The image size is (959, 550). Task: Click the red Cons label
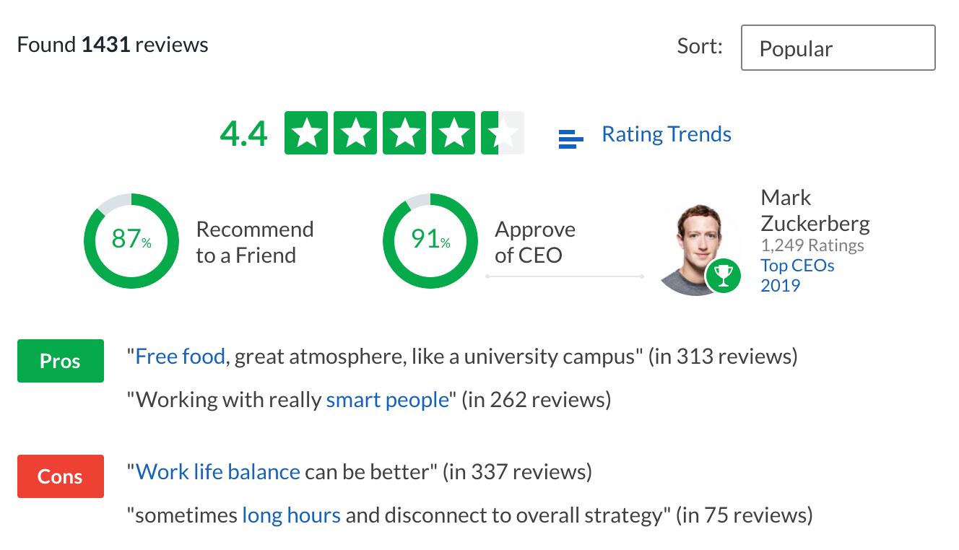click(61, 476)
